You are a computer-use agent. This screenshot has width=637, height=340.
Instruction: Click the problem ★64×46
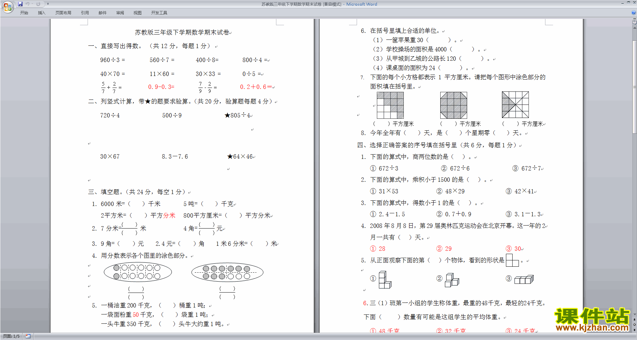[240, 157]
